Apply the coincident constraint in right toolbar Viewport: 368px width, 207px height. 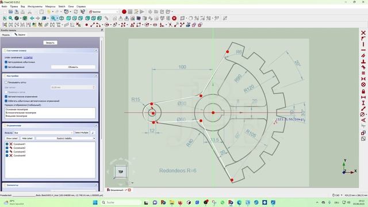(x=363, y=33)
